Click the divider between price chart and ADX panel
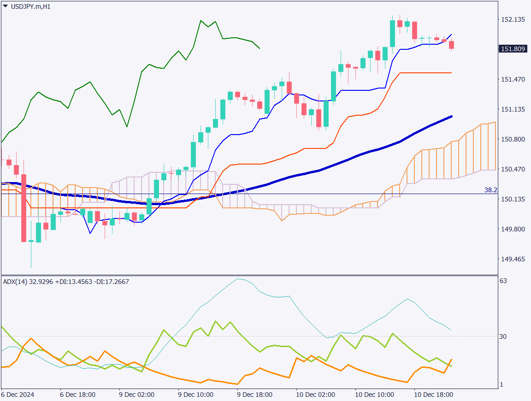531x401 pixels. pos(249,275)
